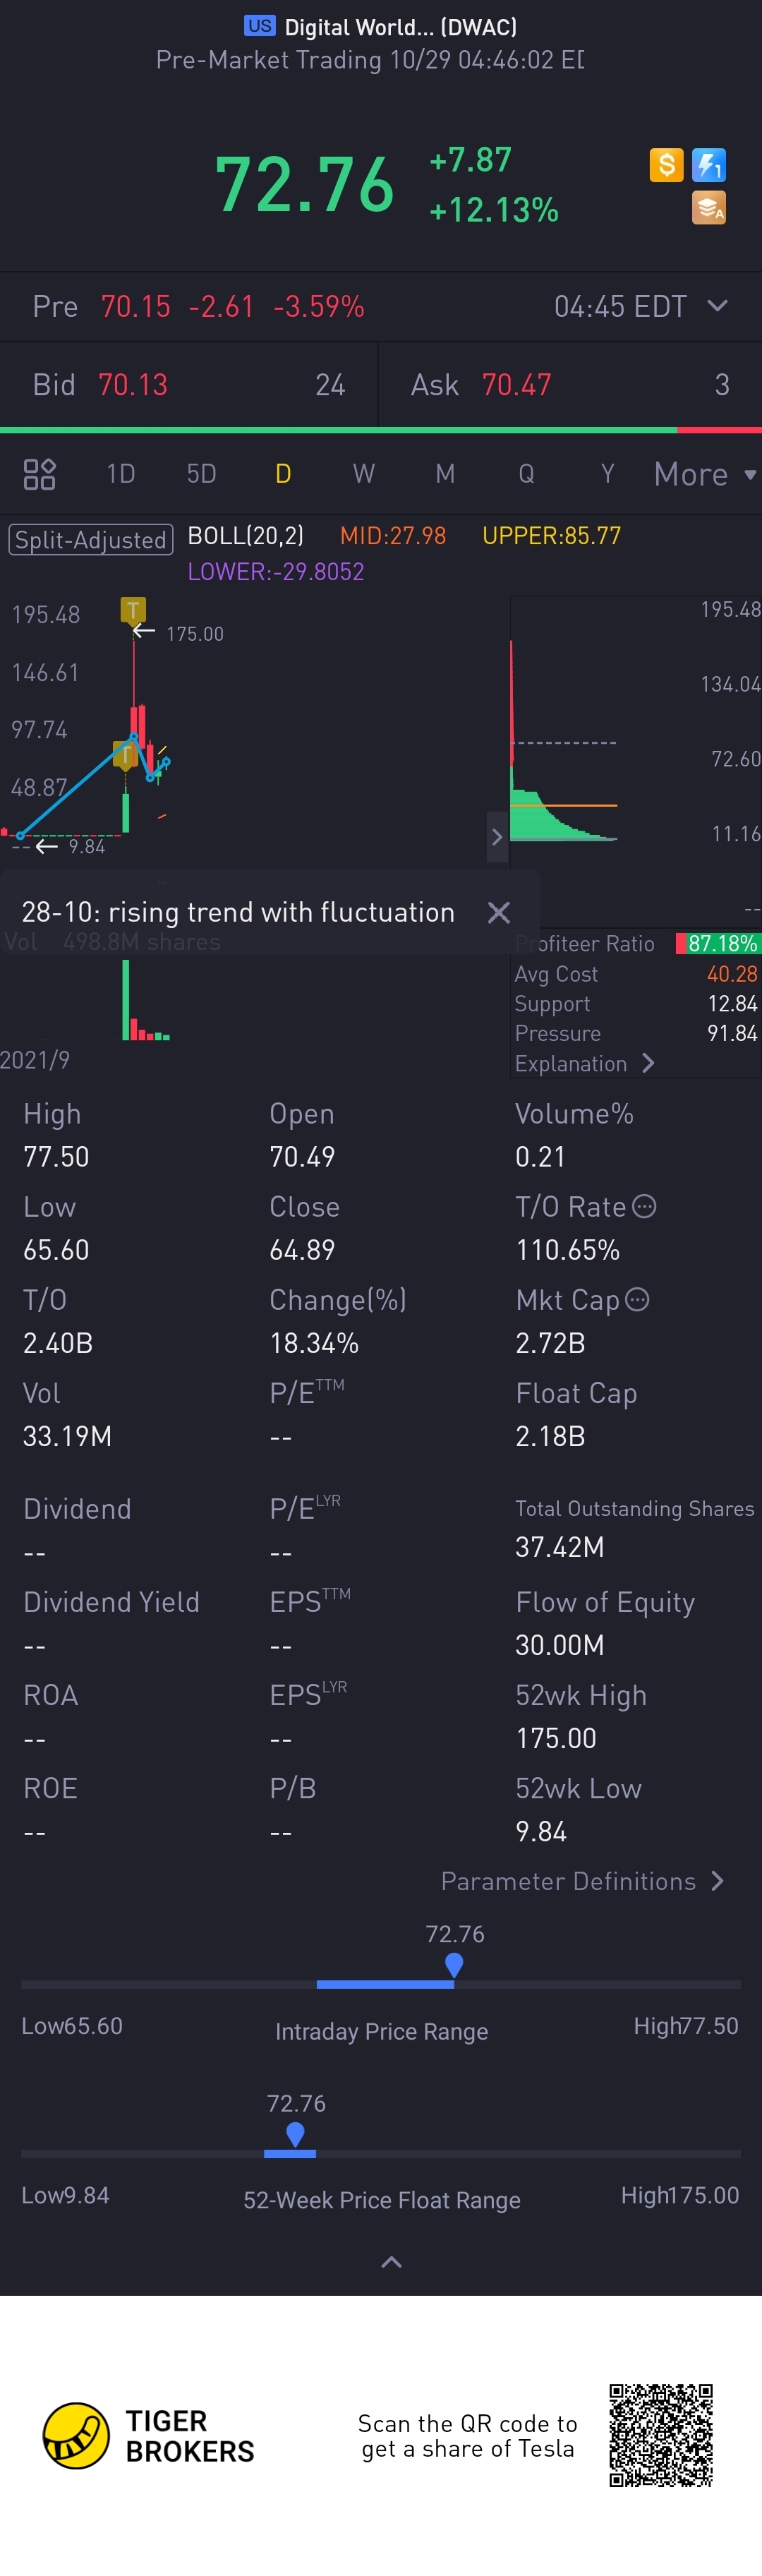This screenshot has width=762, height=2576.
Task: Tap the T/O Rate info icon
Action: (x=645, y=1206)
